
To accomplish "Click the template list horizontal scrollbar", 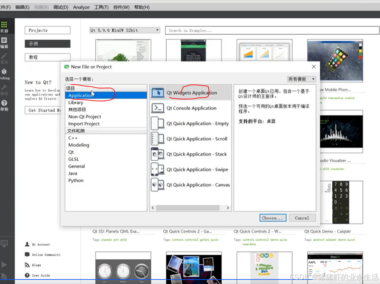I will (x=188, y=208).
